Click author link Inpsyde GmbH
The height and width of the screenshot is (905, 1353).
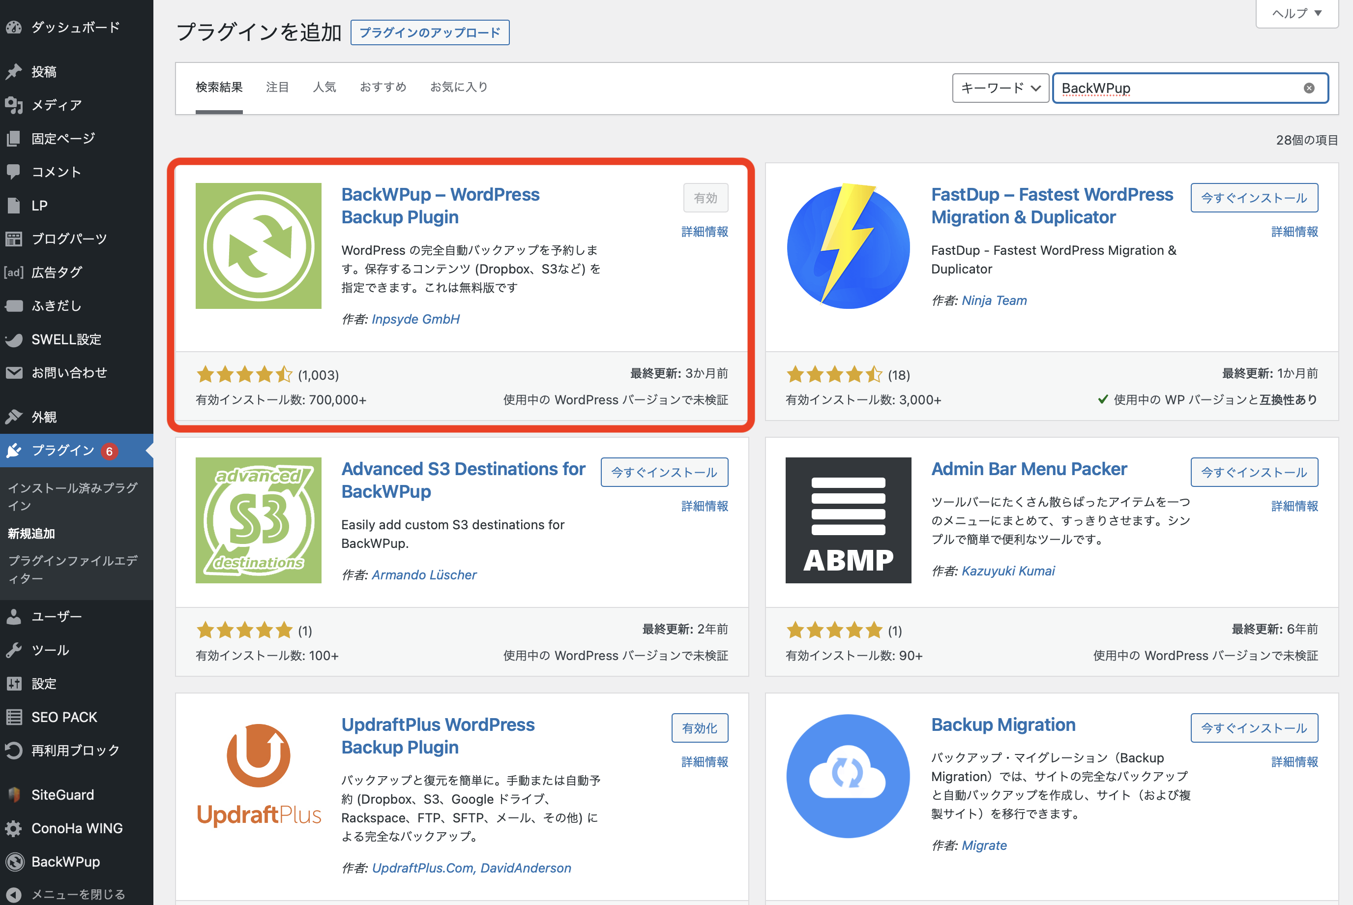tap(415, 319)
